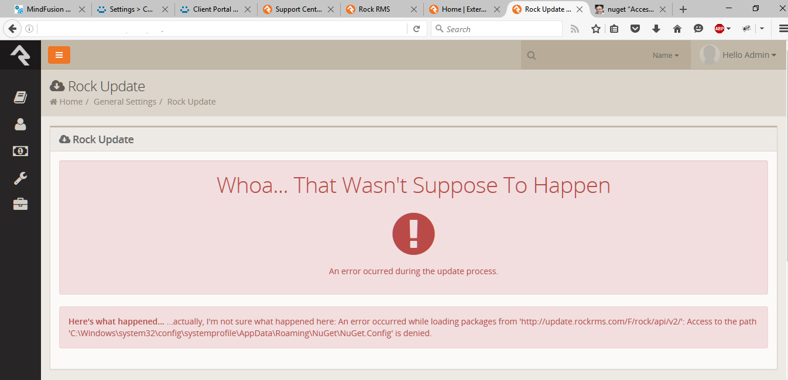The width and height of the screenshot is (788, 380).
Task: Show bookmarks list icon
Action: point(614,29)
